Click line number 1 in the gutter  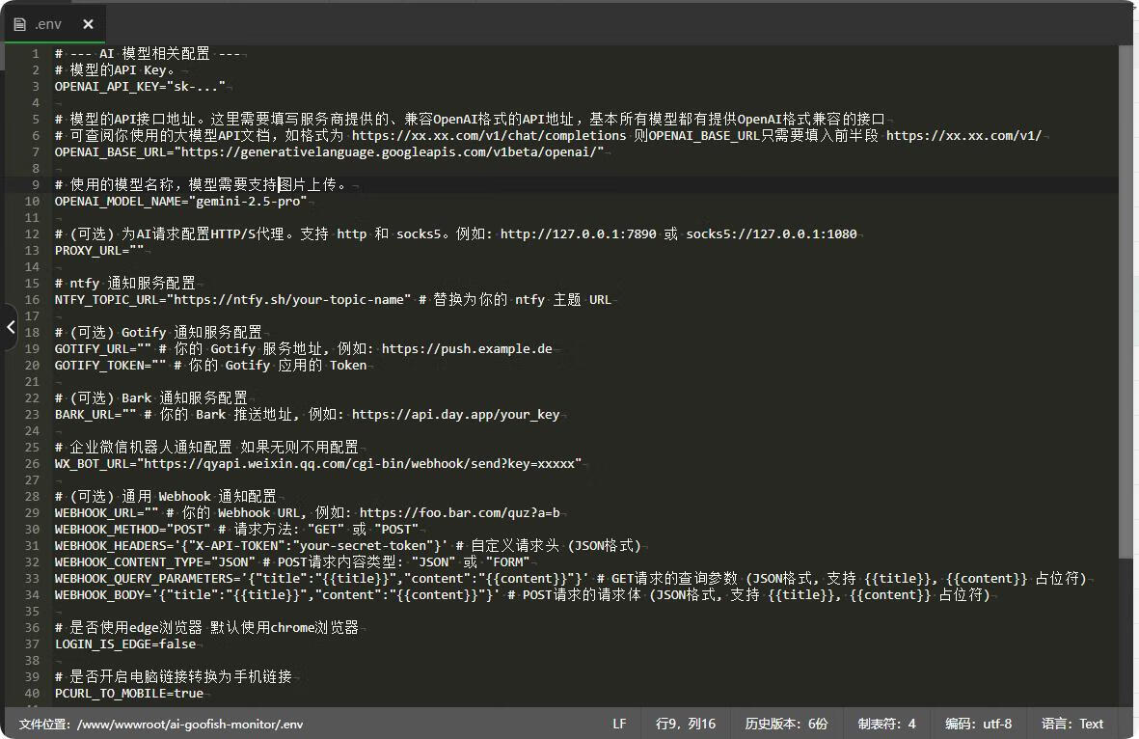pos(35,54)
